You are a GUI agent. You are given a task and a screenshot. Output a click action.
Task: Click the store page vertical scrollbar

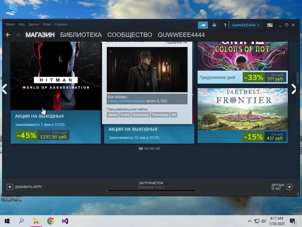click(298, 78)
